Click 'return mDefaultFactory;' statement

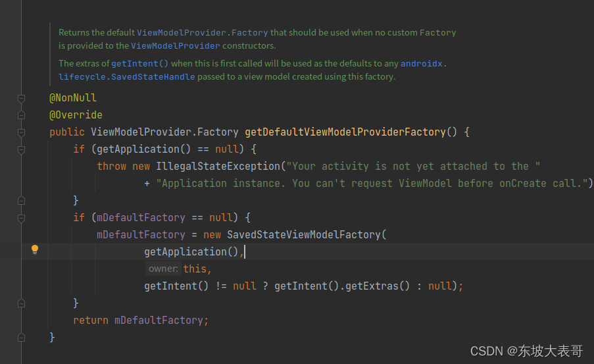pyautogui.click(x=141, y=321)
